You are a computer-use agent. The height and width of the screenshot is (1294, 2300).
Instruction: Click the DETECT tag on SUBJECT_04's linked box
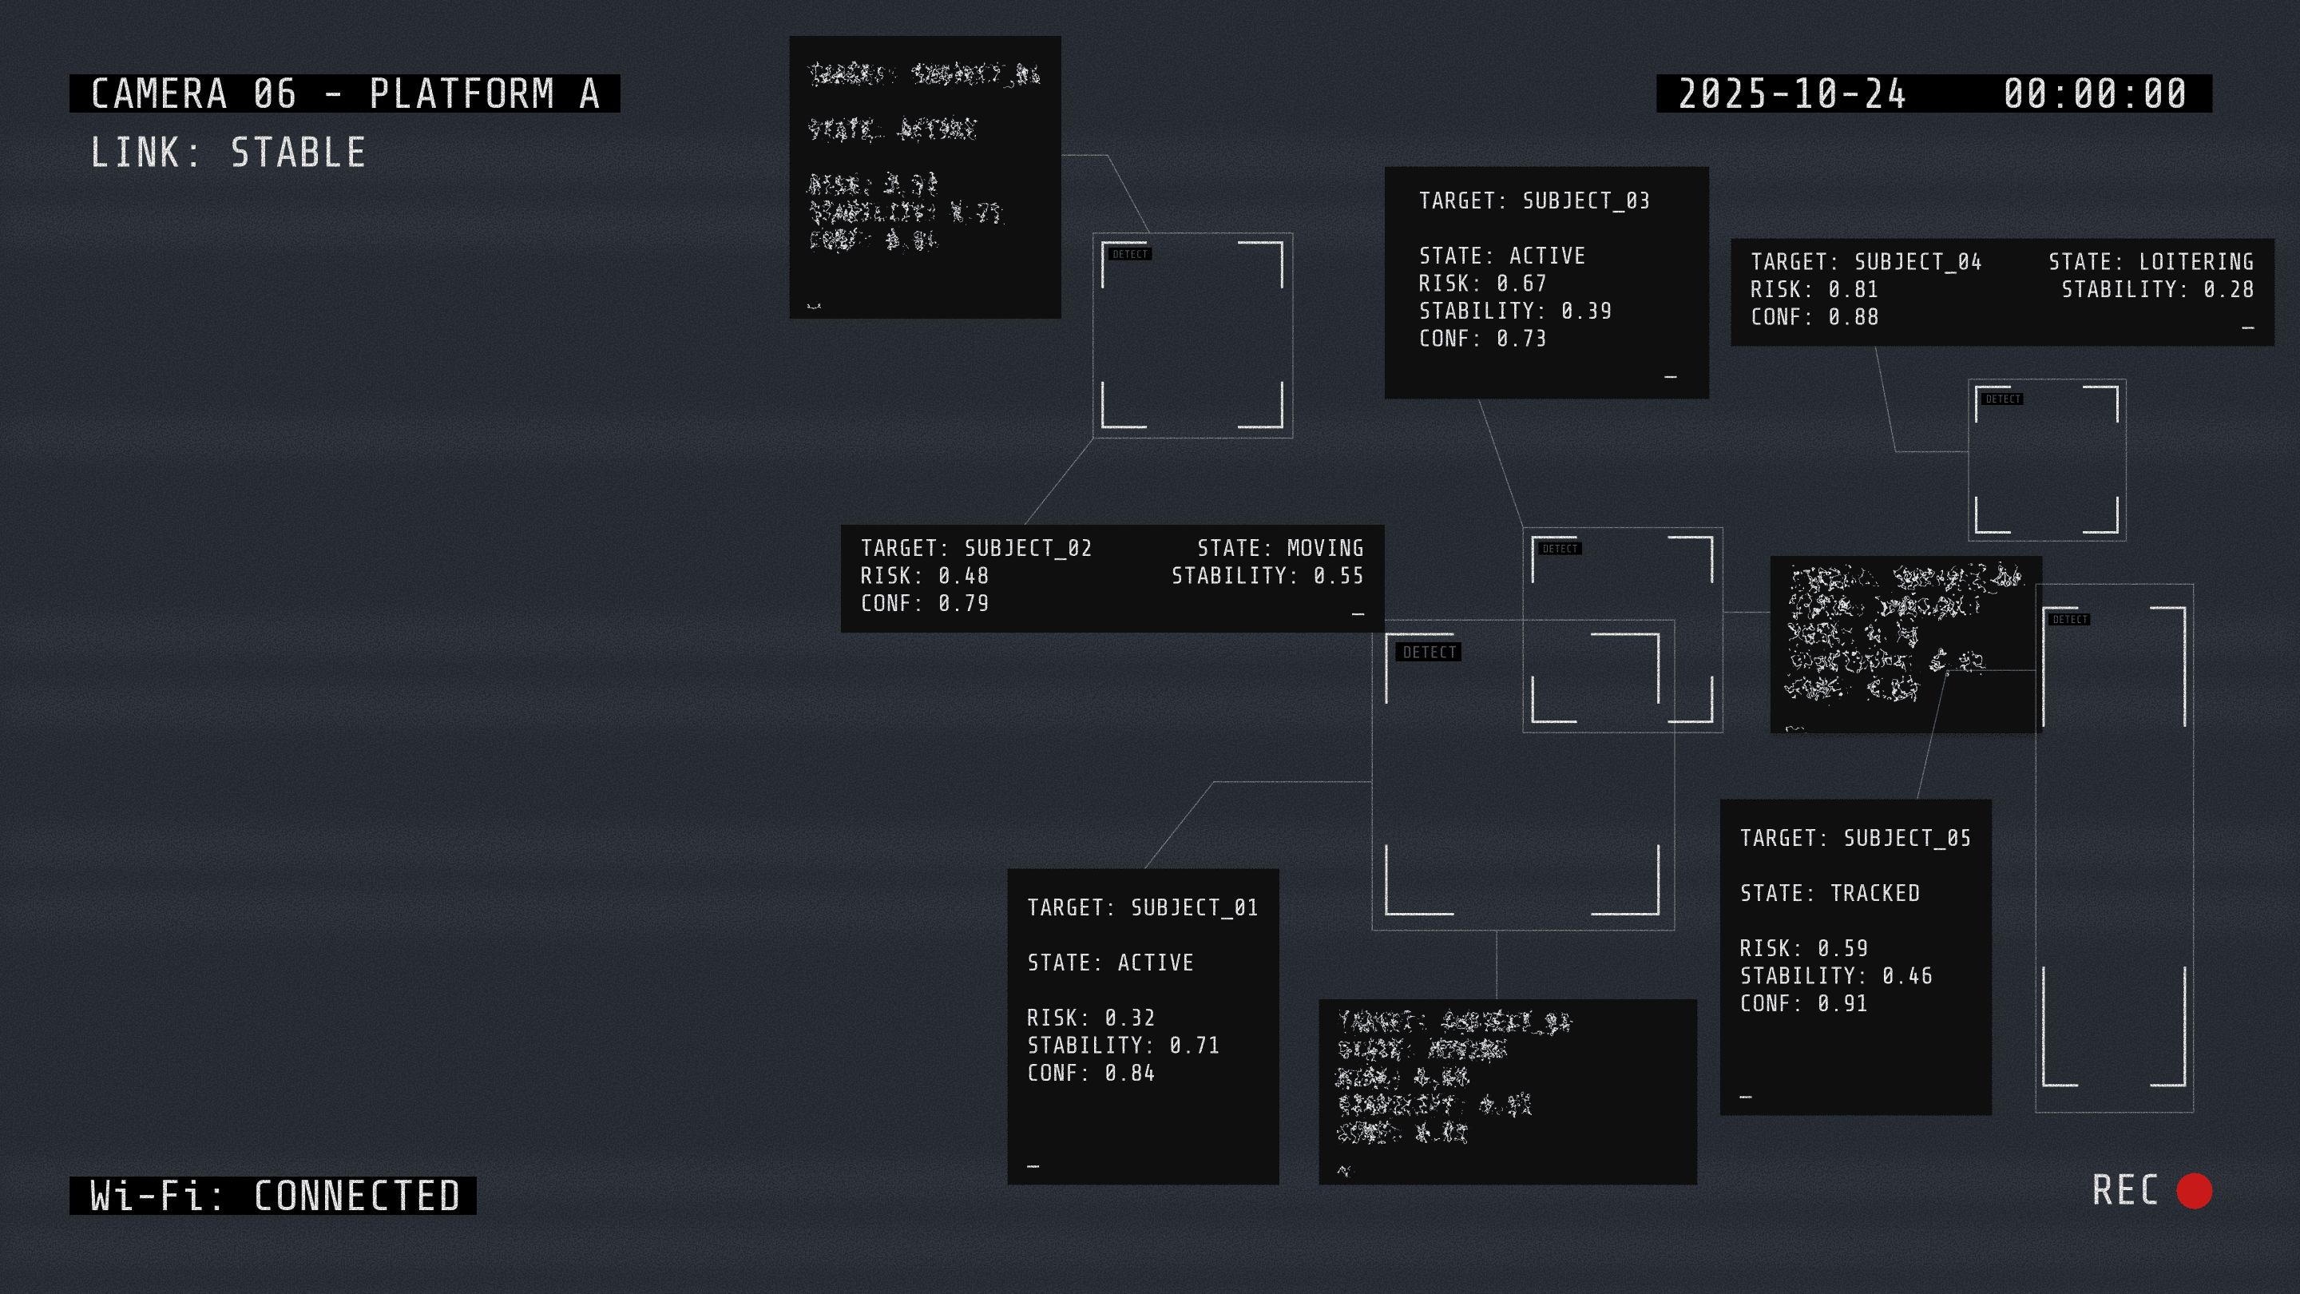click(2002, 399)
